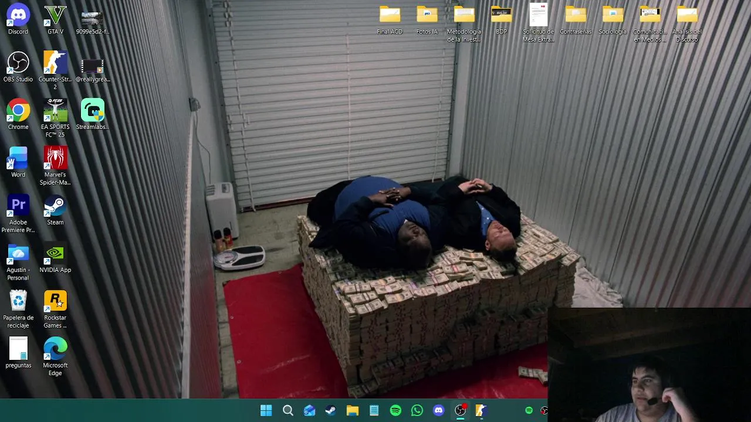This screenshot has width=751, height=422.
Task: Select the Streamlabs desktop shortcut
Action: (93, 114)
